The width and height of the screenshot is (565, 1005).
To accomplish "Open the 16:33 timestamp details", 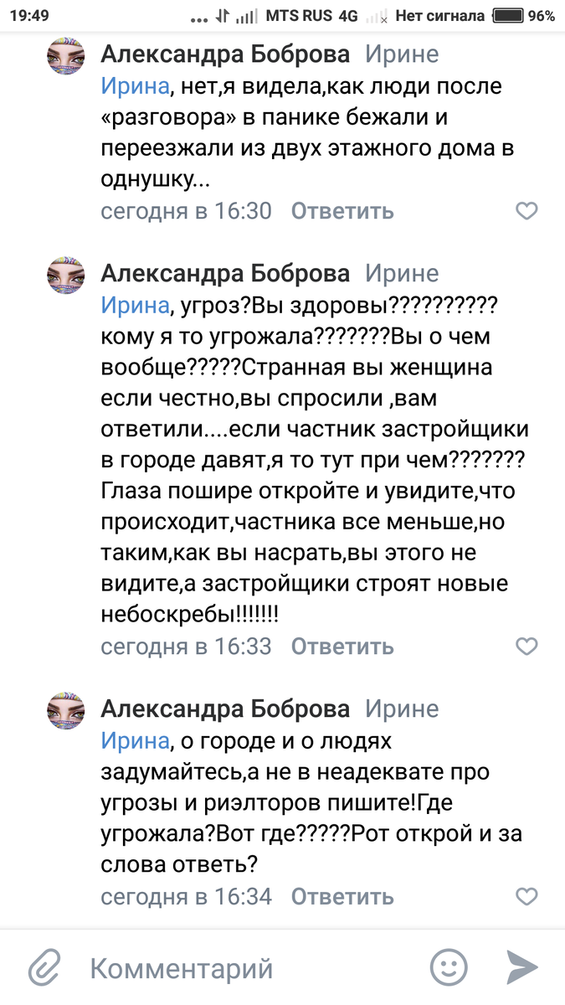I will point(185,647).
